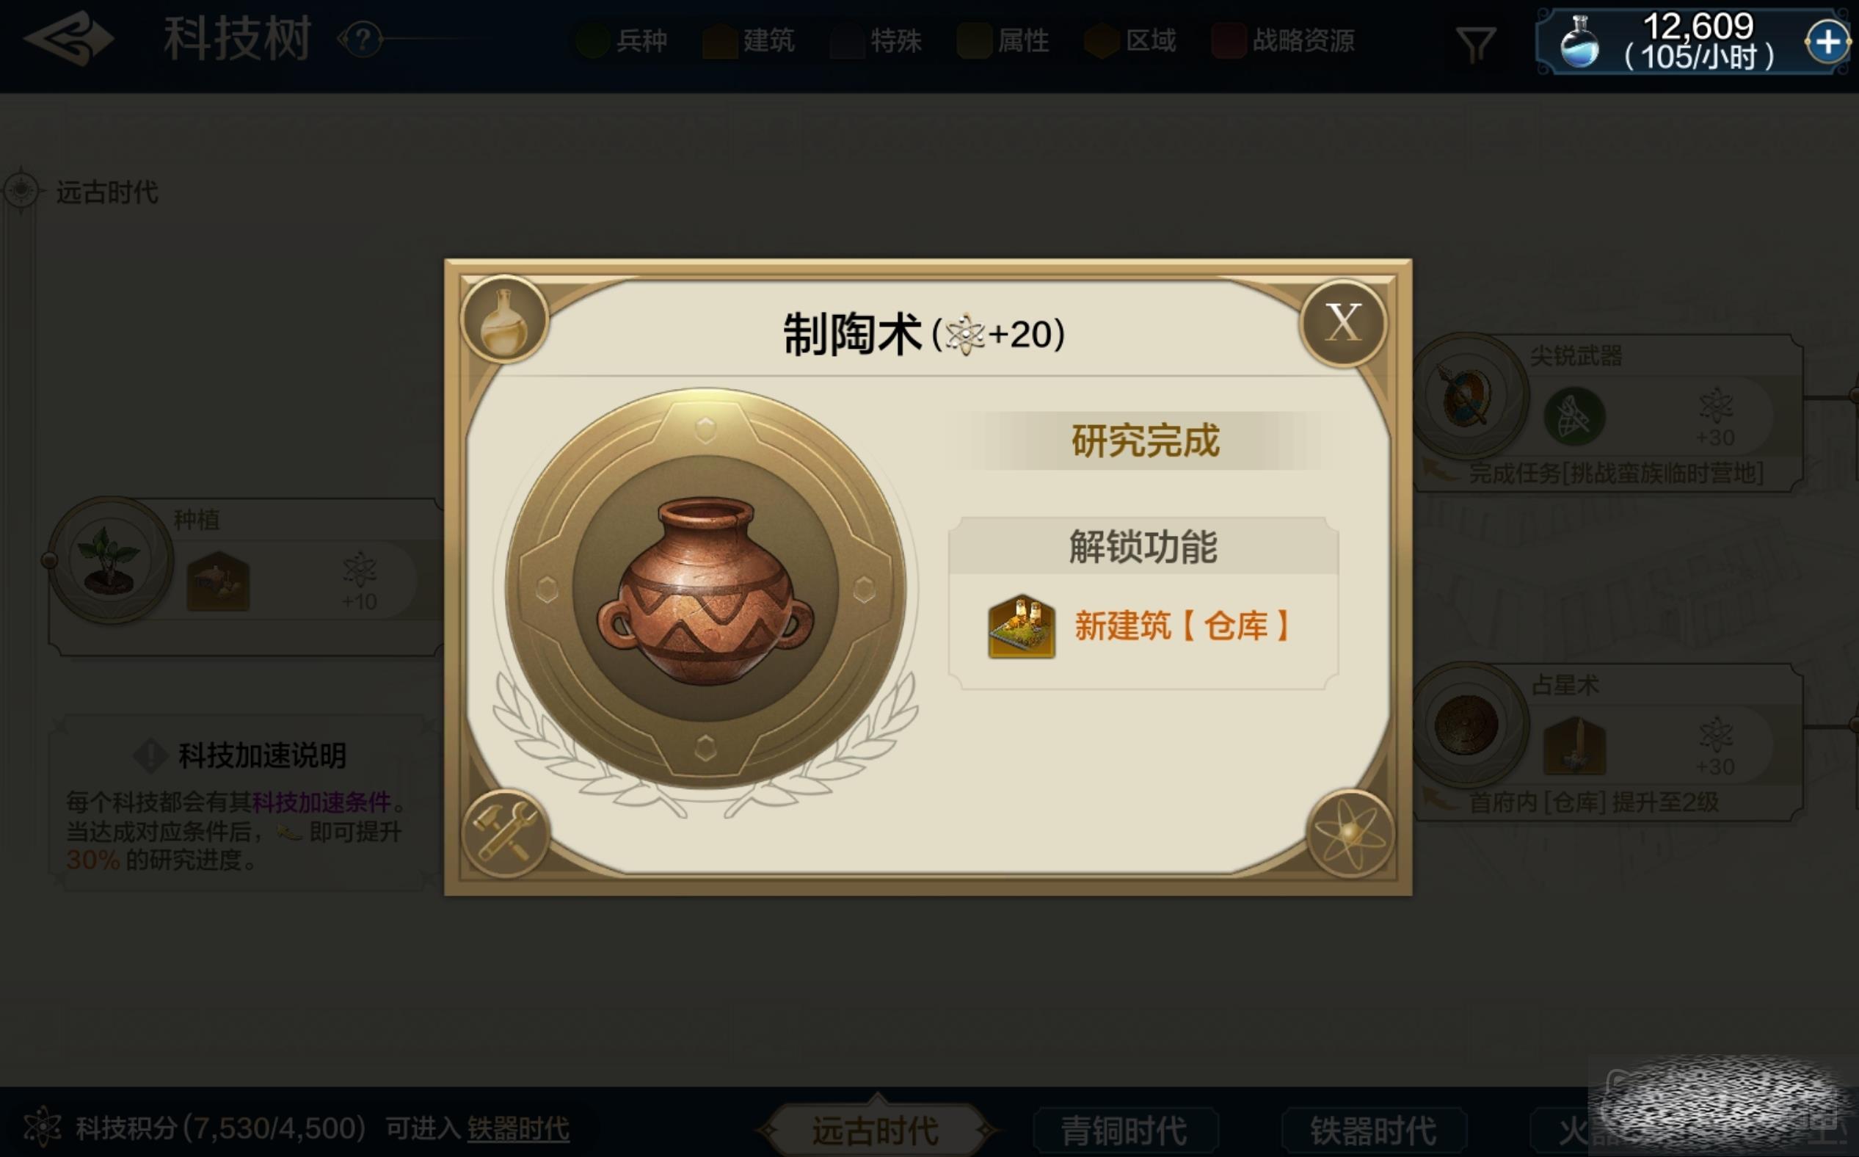Click the research potion flask icon
Image resolution: width=1859 pixels, height=1157 pixels.
click(x=1579, y=43)
